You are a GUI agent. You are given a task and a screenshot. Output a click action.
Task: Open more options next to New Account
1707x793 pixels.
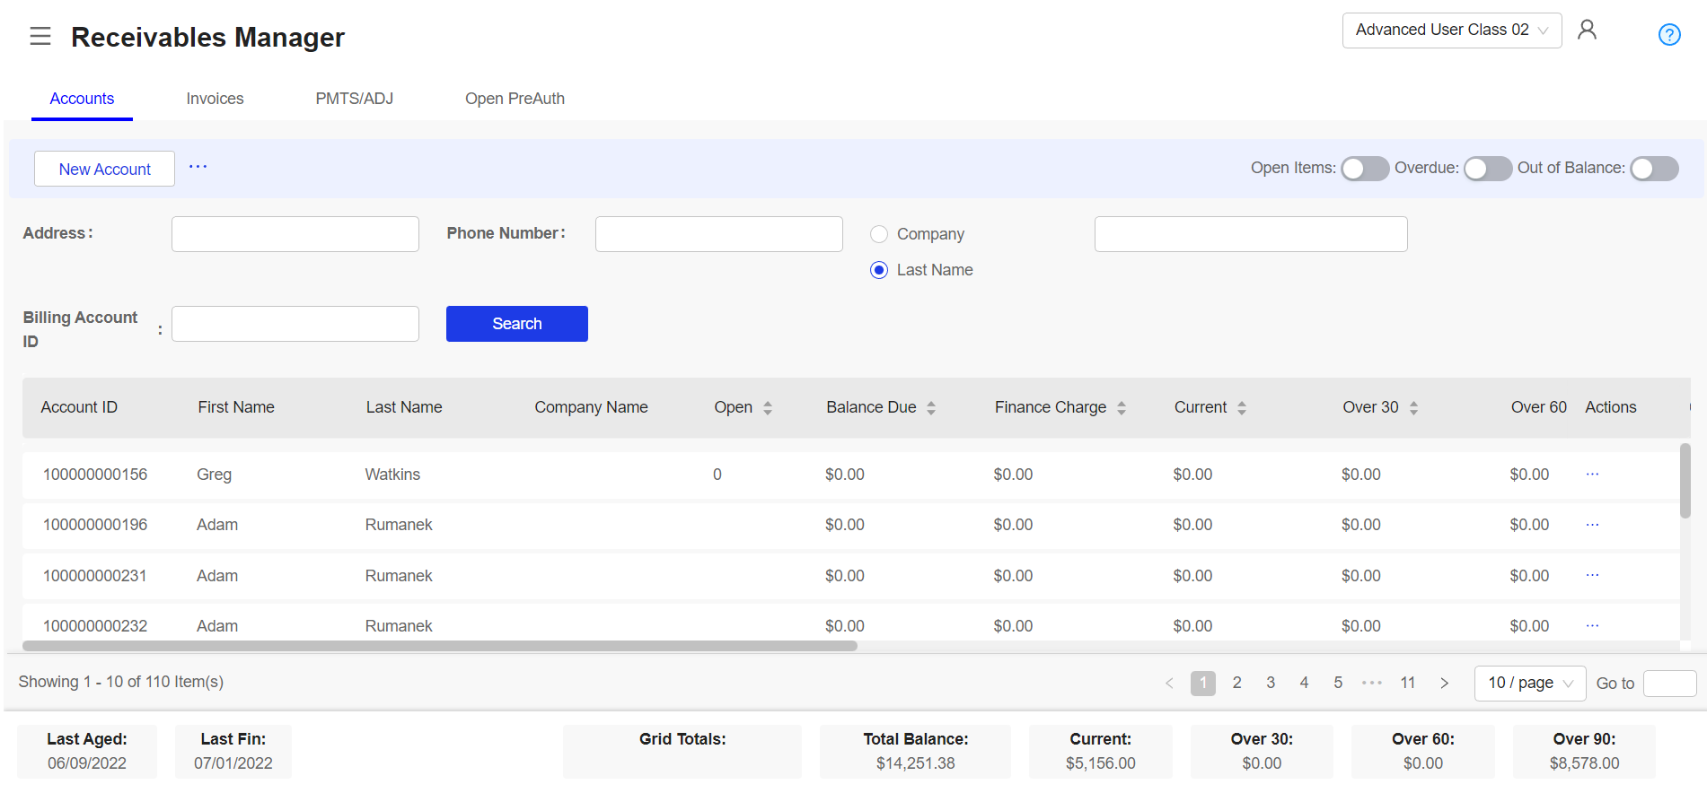click(198, 167)
